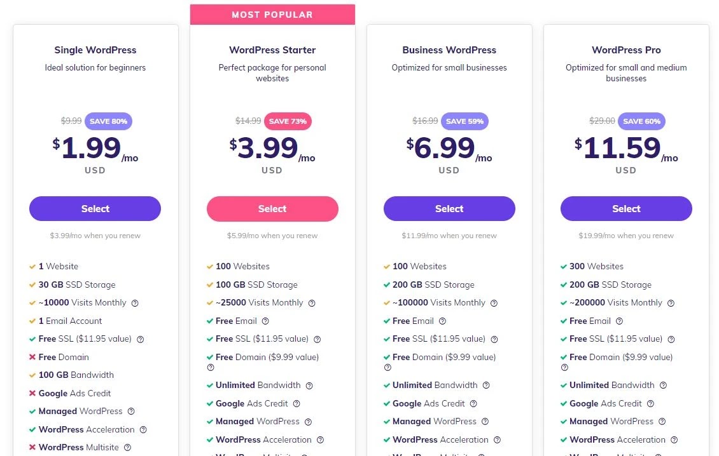Click the MOST POPULAR banner

tap(272, 15)
